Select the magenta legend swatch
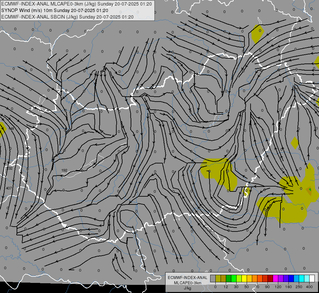 tap(276, 278)
